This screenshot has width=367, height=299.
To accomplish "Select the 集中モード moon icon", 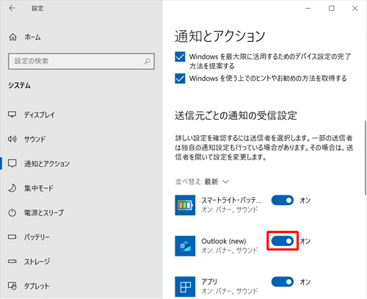I will (12, 188).
